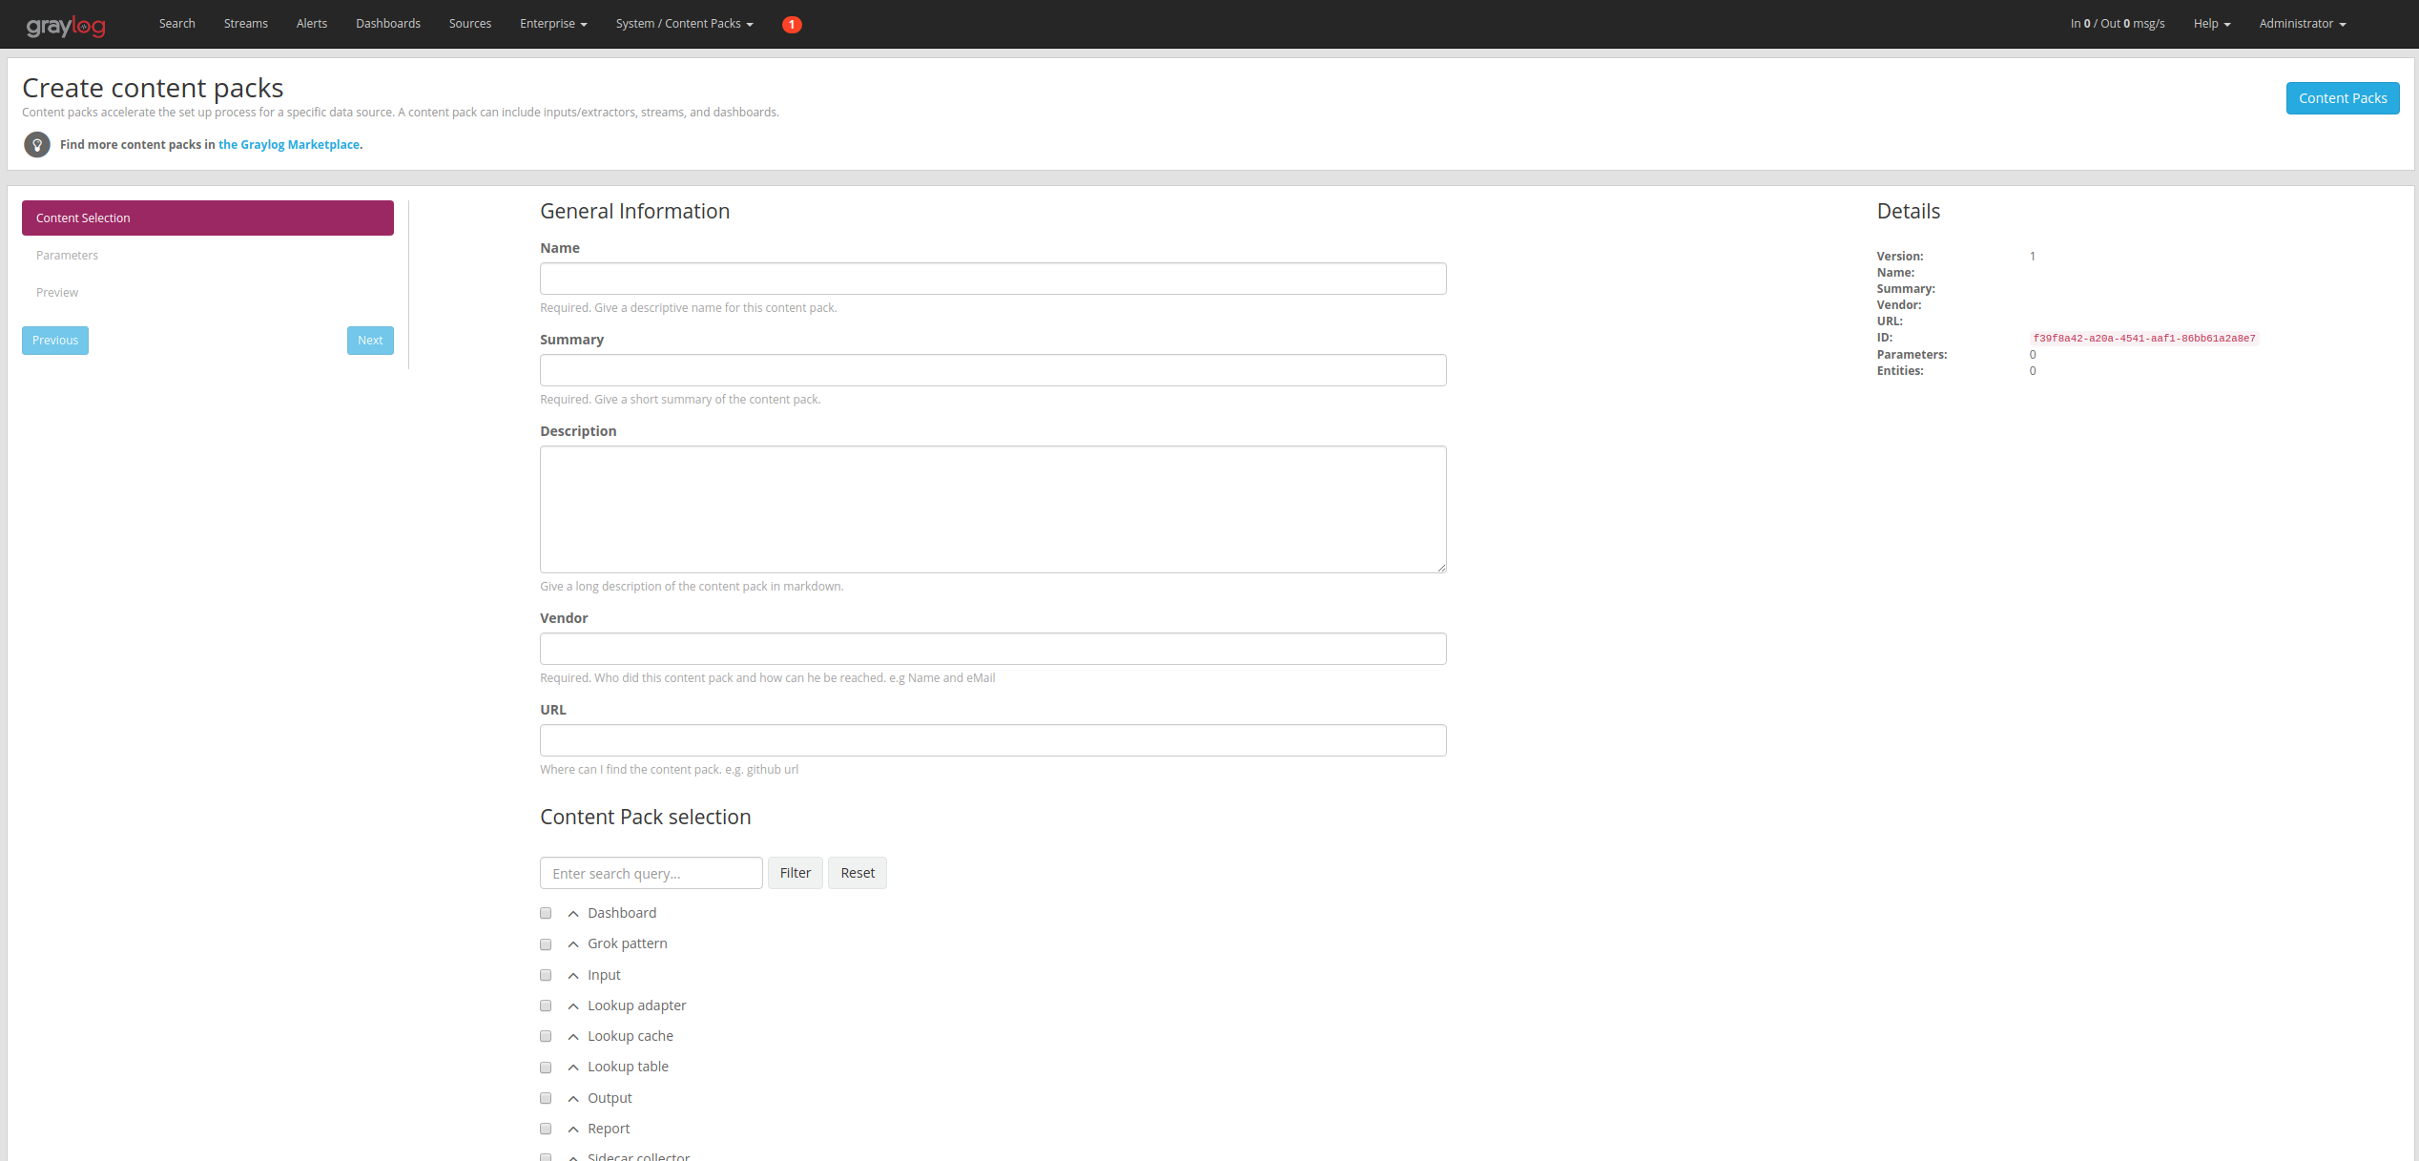The image size is (2419, 1161).
Task: Collapse the Grok pattern entity group
Action: point(572,944)
